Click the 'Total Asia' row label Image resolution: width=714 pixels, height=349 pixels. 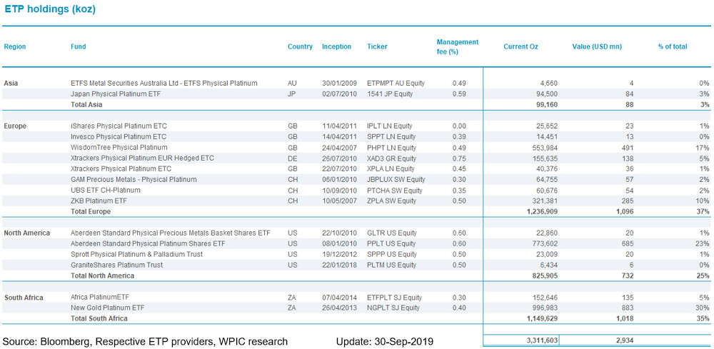click(86, 105)
